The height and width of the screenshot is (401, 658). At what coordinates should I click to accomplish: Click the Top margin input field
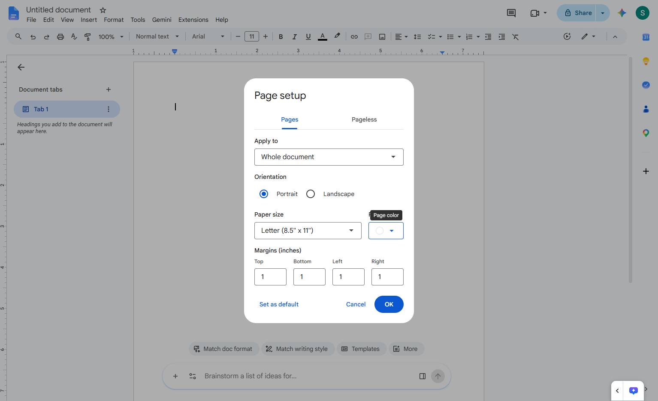click(x=270, y=277)
